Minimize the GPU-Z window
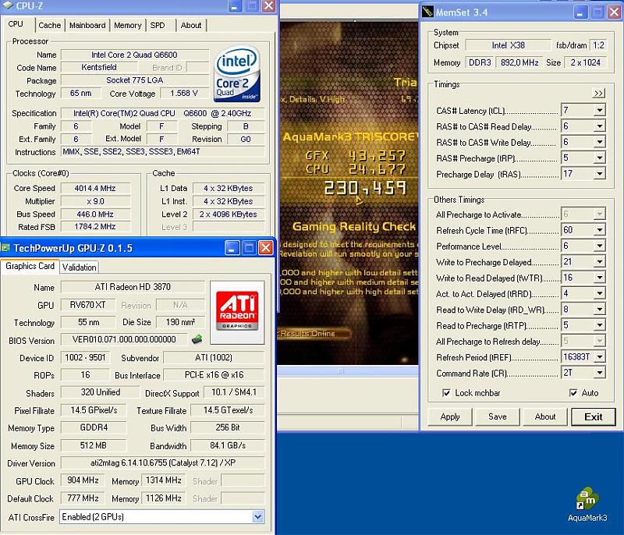 (x=232, y=248)
